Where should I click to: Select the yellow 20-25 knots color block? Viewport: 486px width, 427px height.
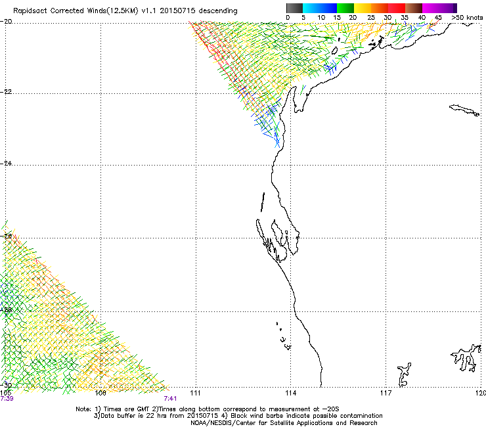(x=363, y=8)
